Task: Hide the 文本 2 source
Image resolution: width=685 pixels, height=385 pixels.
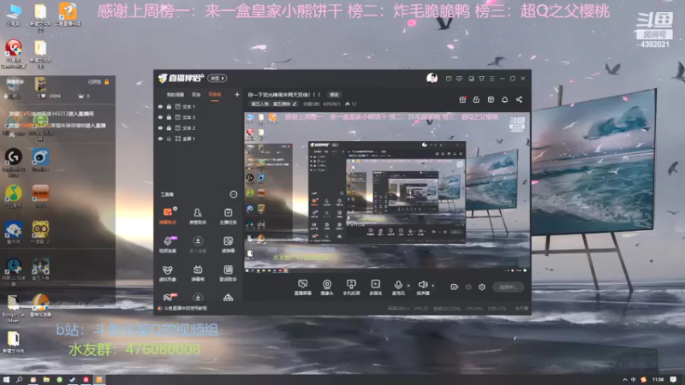Action: coord(160,127)
